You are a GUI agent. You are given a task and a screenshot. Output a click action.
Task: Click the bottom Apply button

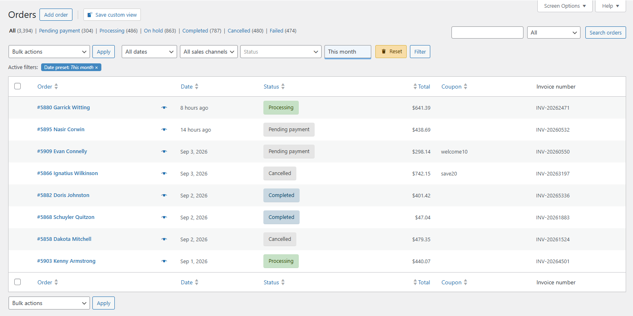(104, 303)
